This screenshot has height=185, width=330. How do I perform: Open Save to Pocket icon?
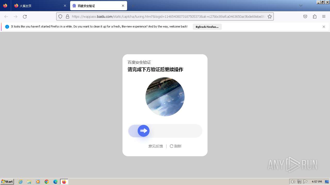(x=305, y=16)
